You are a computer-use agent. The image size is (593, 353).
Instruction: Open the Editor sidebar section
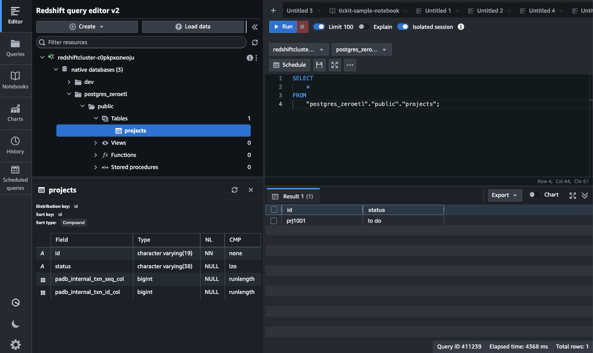pyautogui.click(x=15, y=16)
